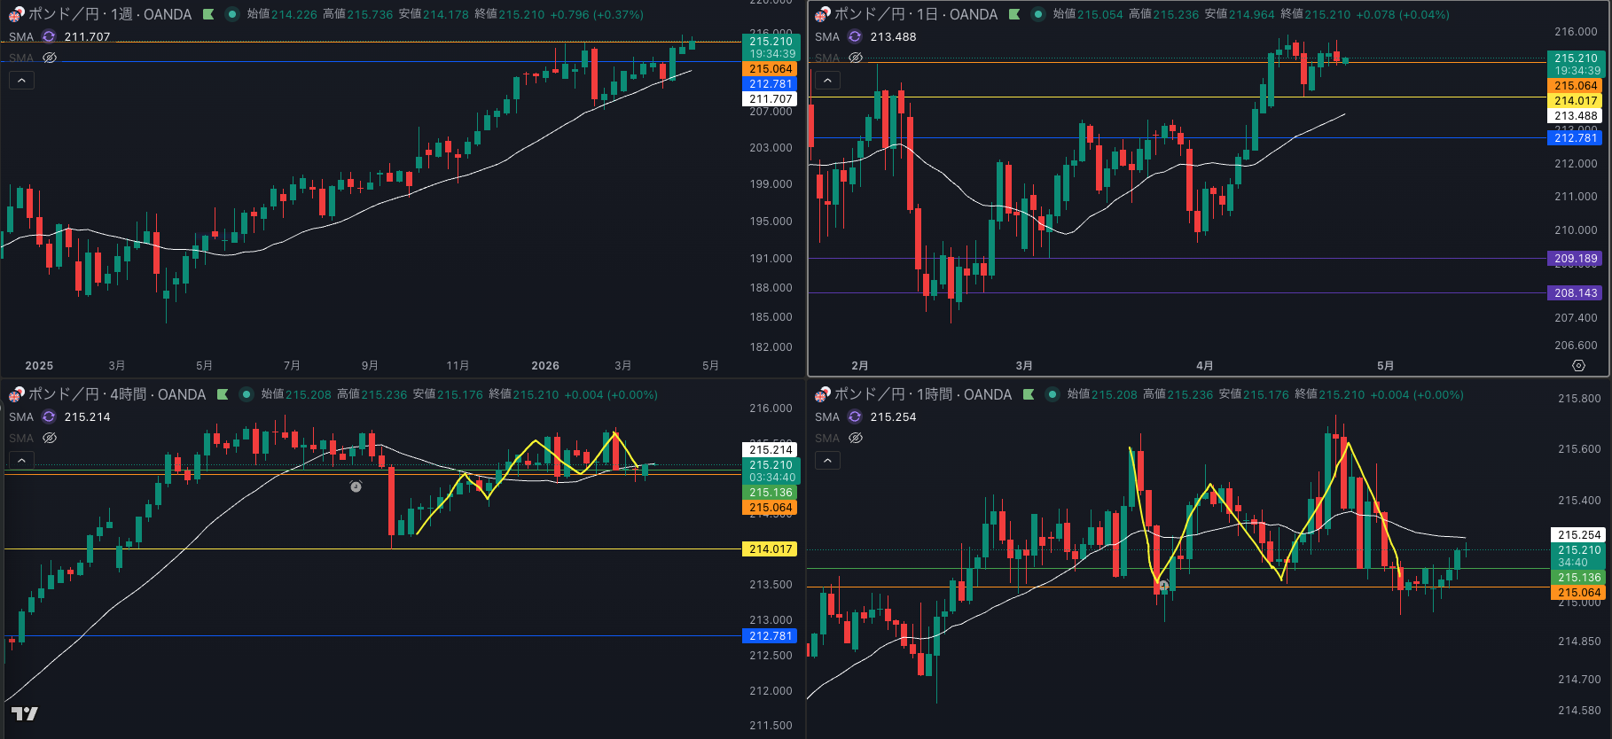Click the purple 208.143 price label in 1日 chart
The image size is (1612, 739).
coord(1576,293)
